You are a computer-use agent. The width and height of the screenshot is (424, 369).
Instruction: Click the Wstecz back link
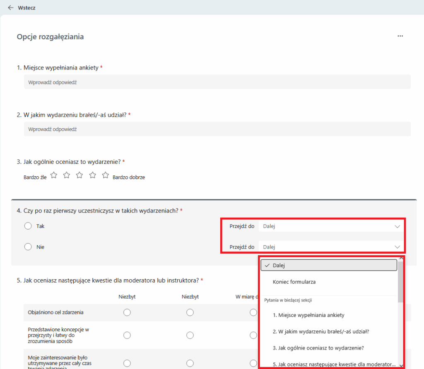point(26,7)
